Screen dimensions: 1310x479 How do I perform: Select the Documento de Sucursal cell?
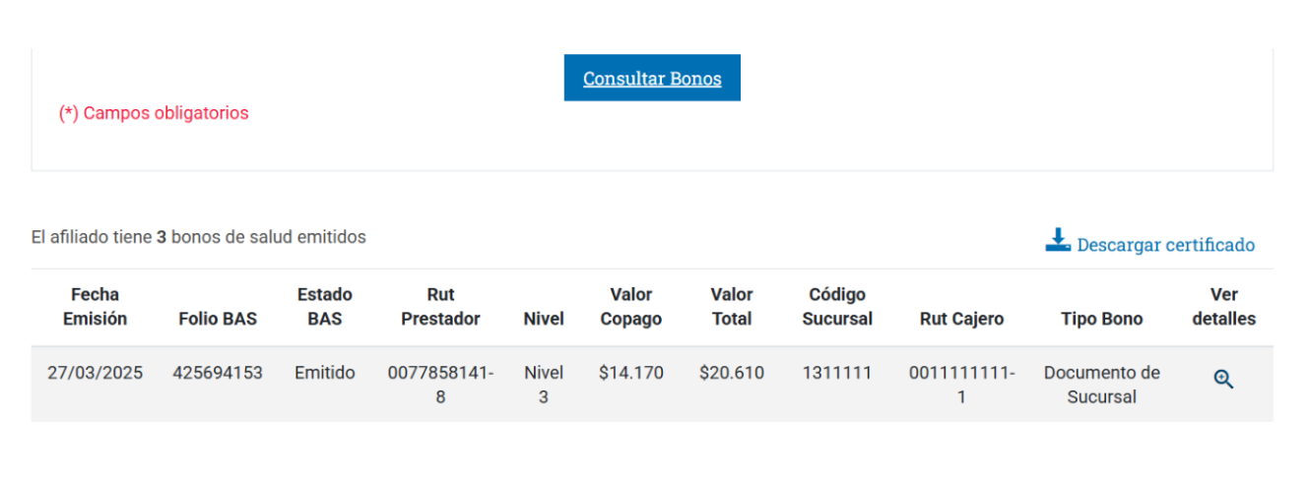point(1102,385)
